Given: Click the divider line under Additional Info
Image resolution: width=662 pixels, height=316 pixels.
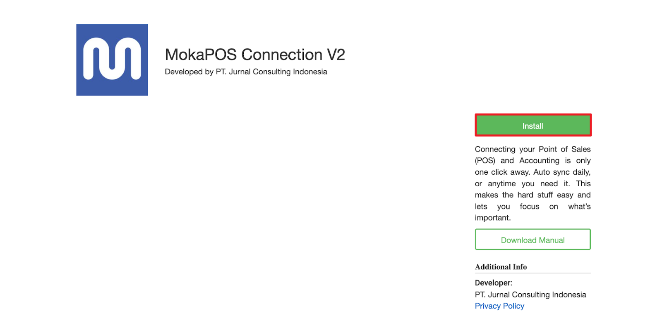Looking at the screenshot, I should (x=533, y=273).
